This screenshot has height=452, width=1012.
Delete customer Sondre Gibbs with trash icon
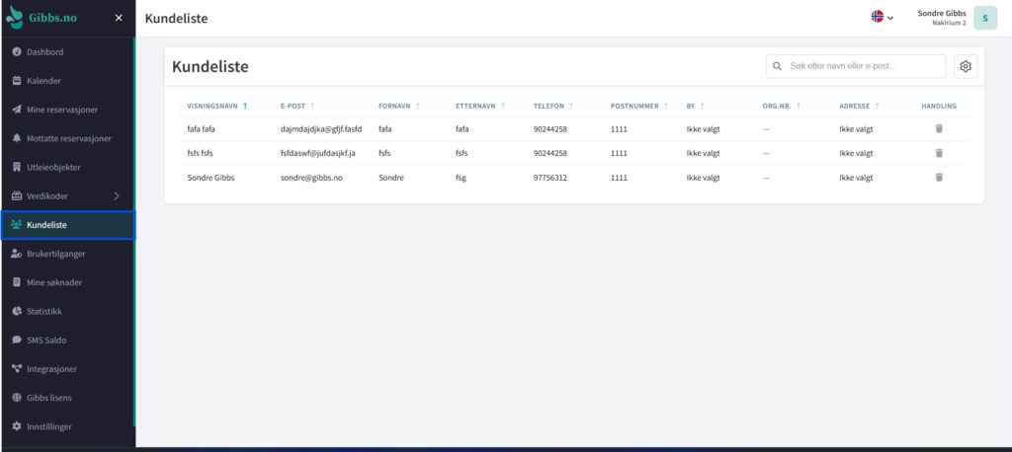coord(939,178)
